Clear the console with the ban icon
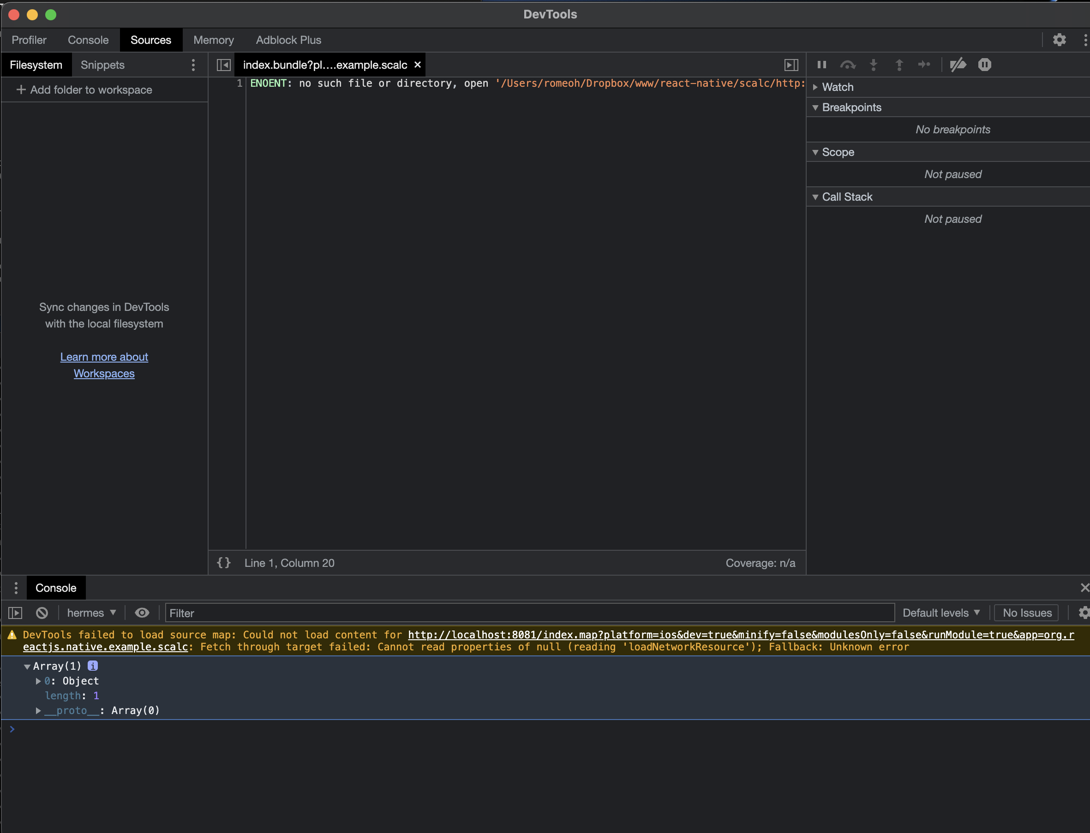This screenshot has width=1090, height=833. point(42,613)
